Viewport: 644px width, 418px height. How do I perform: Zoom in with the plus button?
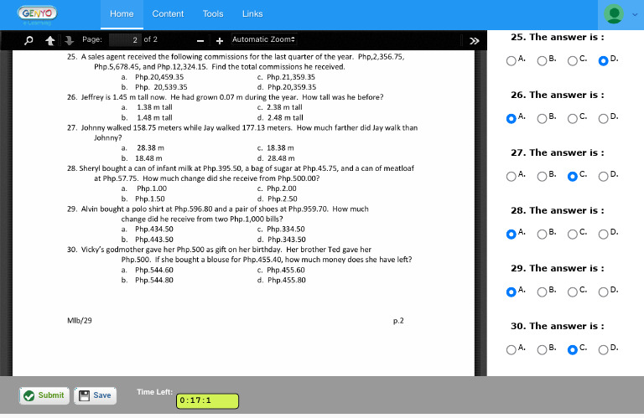220,40
